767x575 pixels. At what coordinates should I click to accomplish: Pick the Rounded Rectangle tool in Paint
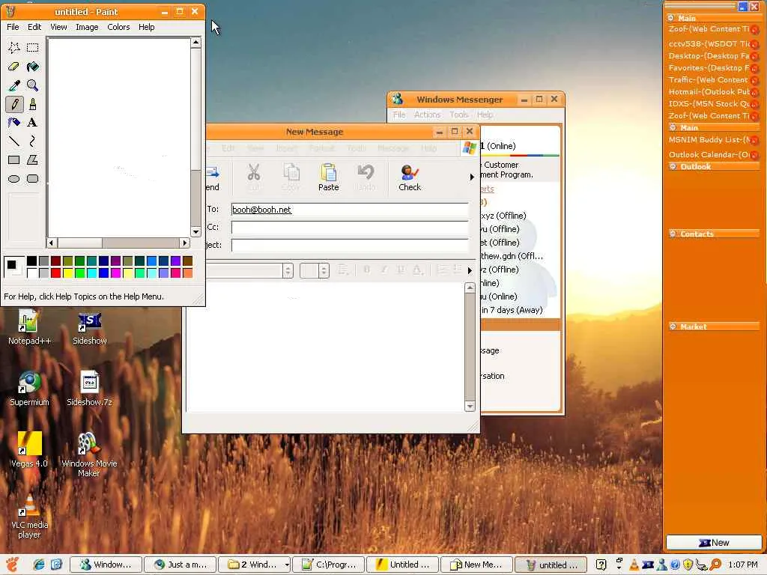tap(33, 178)
